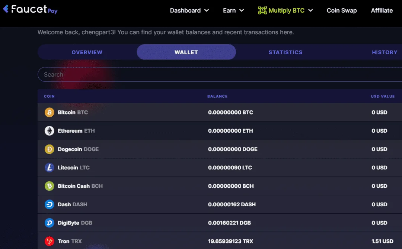Screen dimensions: 402x249
Task: Expand the Multiply BTC menu chevron
Action: pos(310,10)
